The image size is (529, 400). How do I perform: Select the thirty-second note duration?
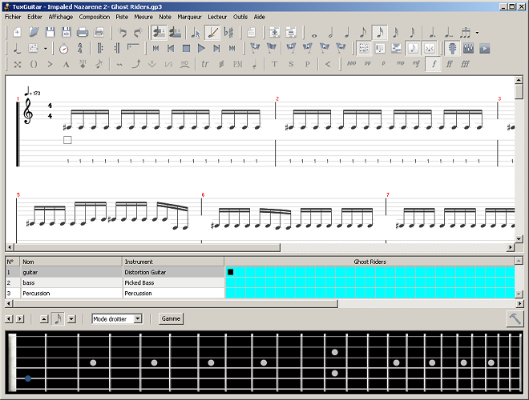coord(396,33)
